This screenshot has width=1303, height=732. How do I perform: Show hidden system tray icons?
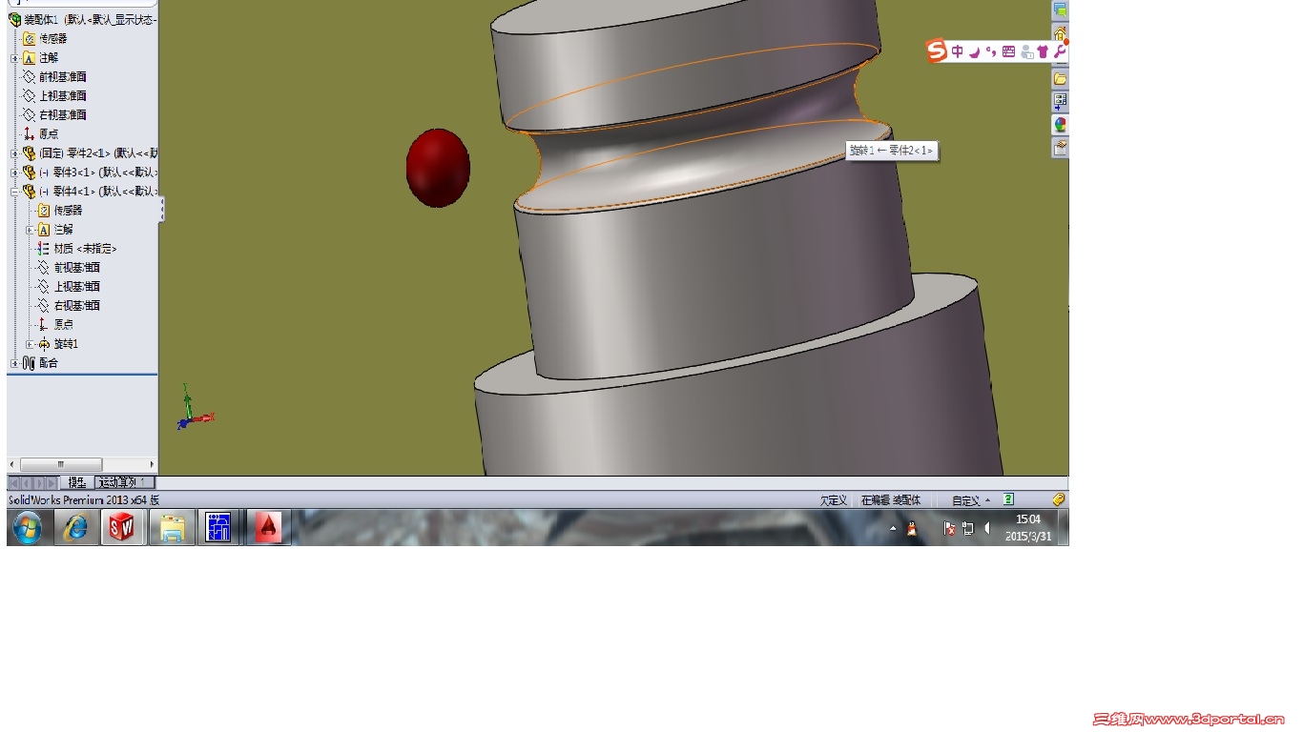[x=894, y=528]
